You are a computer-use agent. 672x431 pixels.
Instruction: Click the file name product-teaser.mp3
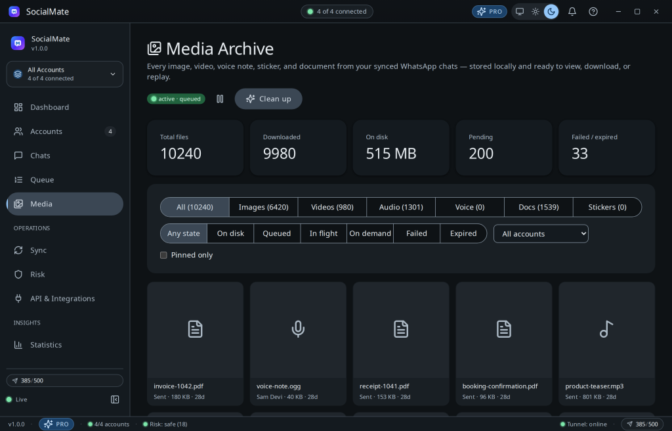(x=595, y=386)
